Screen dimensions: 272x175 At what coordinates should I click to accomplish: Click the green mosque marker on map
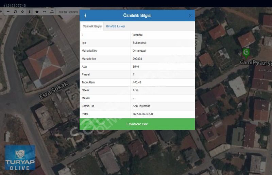[x=245, y=53]
